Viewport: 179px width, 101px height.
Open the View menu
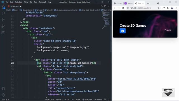coord(26,2)
